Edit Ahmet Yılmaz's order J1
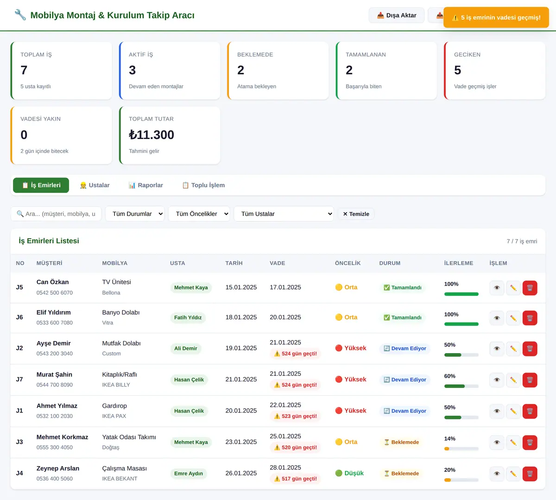The image size is (556, 500). 513,411
